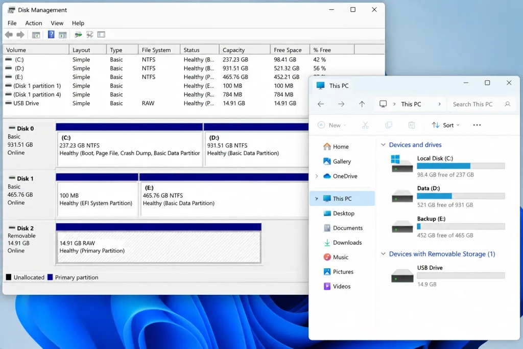Viewport: 523px width, 349px height.
Task: Open the Help menu
Action: [x=78, y=23]
